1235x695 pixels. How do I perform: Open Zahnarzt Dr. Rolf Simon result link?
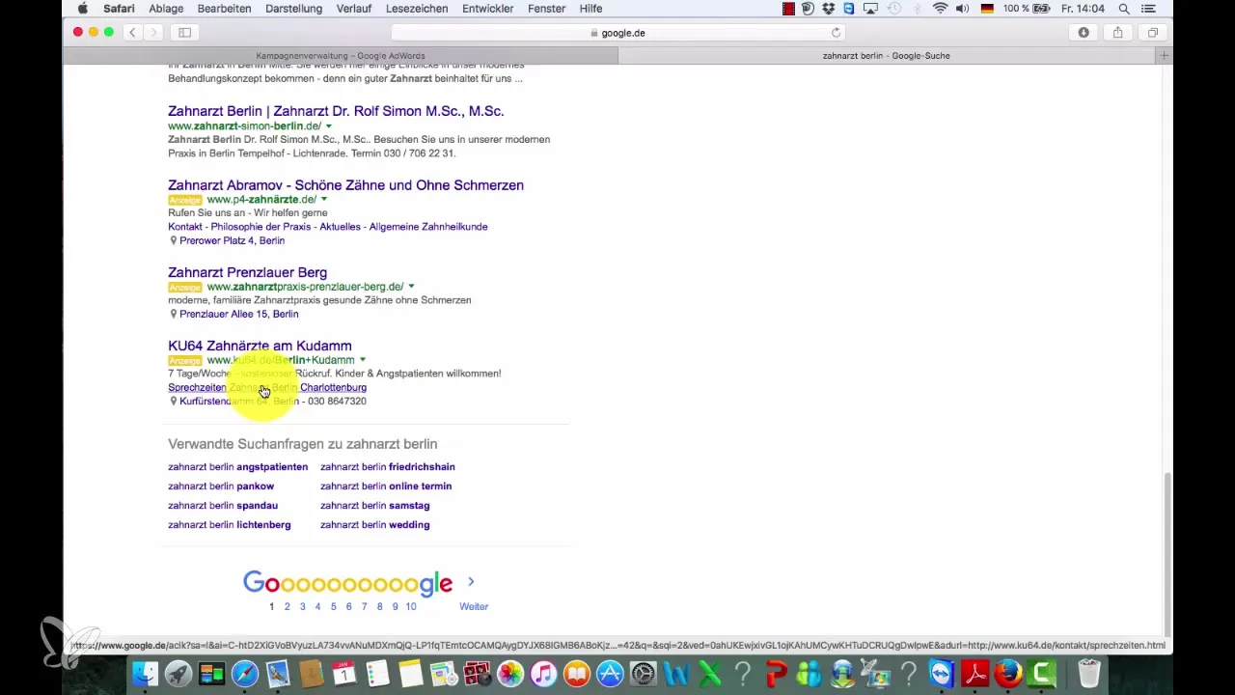coord(336,111)
